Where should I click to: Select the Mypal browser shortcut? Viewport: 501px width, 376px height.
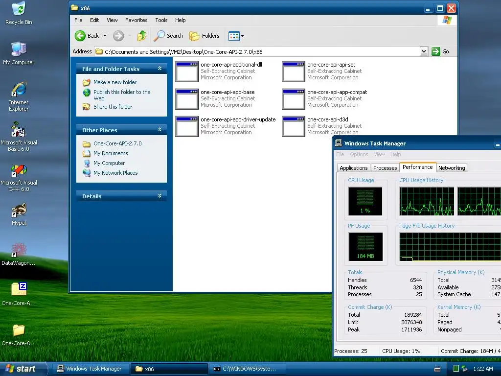(x=19, y=214)
